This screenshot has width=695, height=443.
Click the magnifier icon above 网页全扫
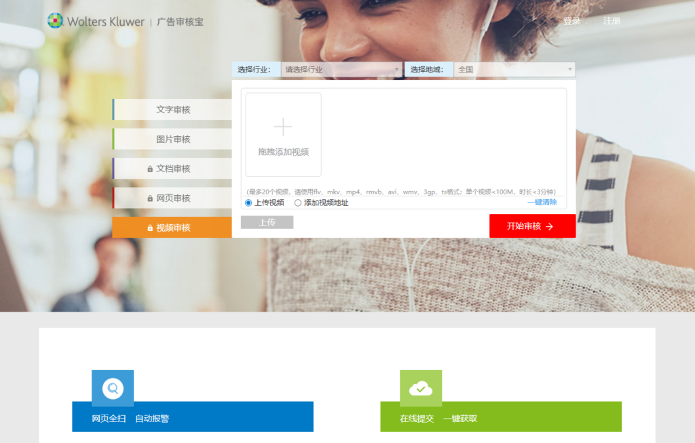tap(113, 388)
